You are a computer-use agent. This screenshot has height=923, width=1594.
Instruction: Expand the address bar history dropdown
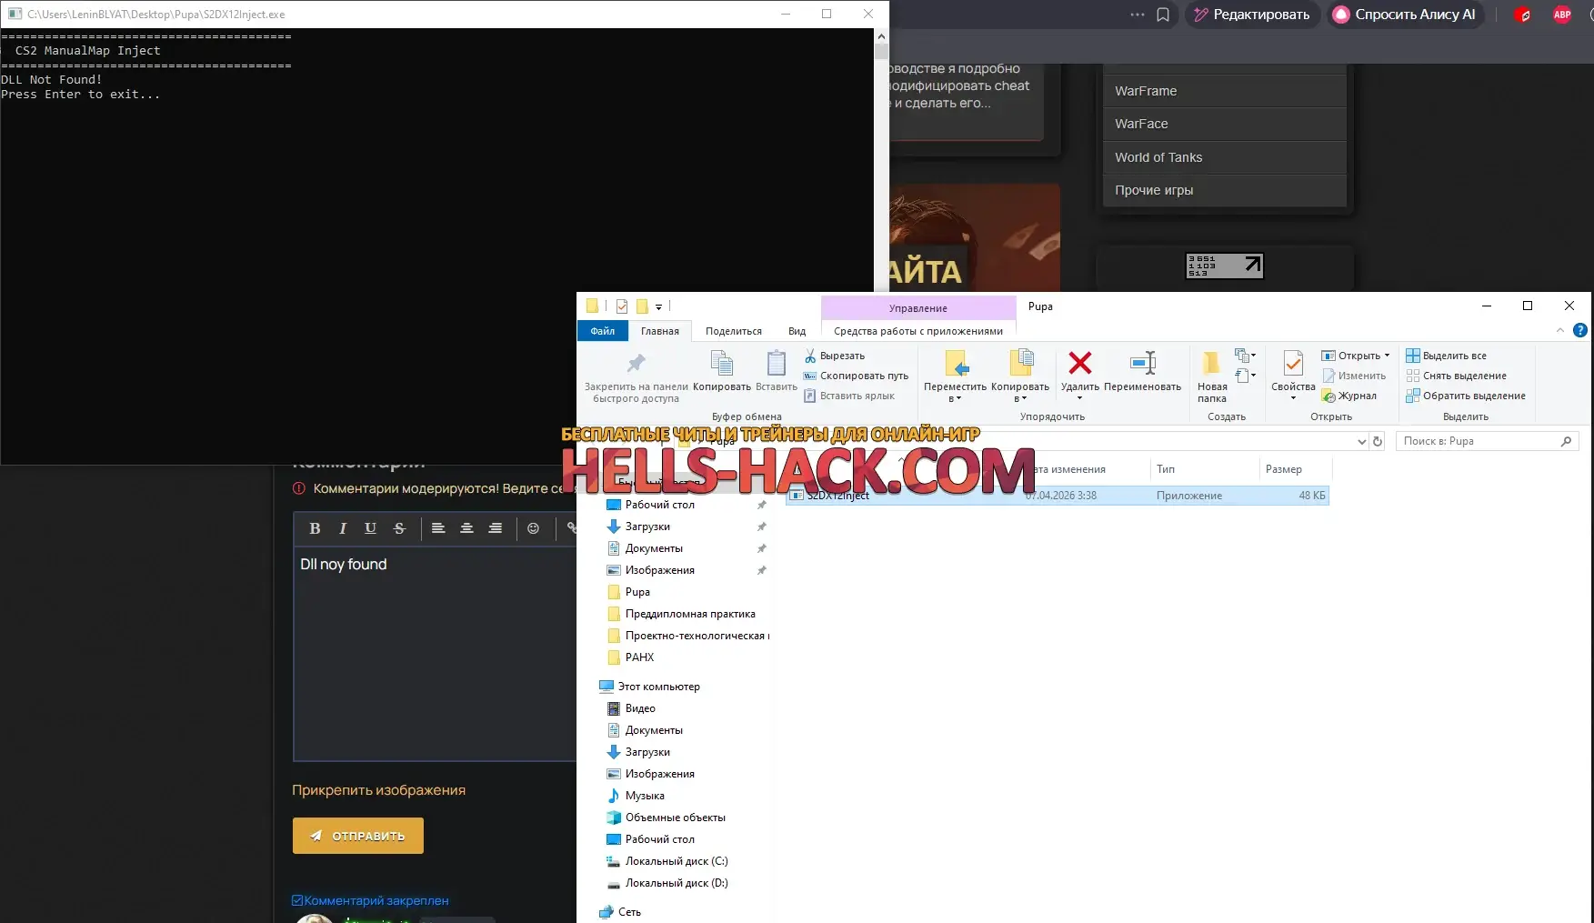[x=1361, y=441]
